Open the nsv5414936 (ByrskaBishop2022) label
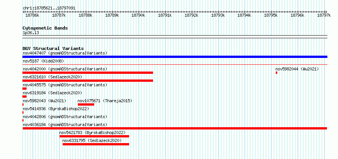Screen dimensions: 338x159 [56, 109]
